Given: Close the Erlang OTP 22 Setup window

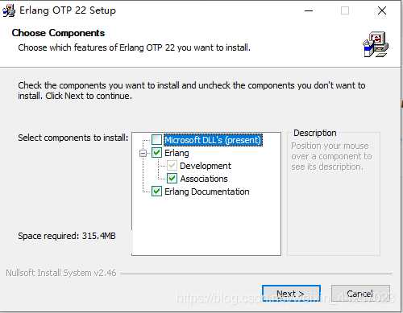Looking at the screenshot, I should coord(382,10).
